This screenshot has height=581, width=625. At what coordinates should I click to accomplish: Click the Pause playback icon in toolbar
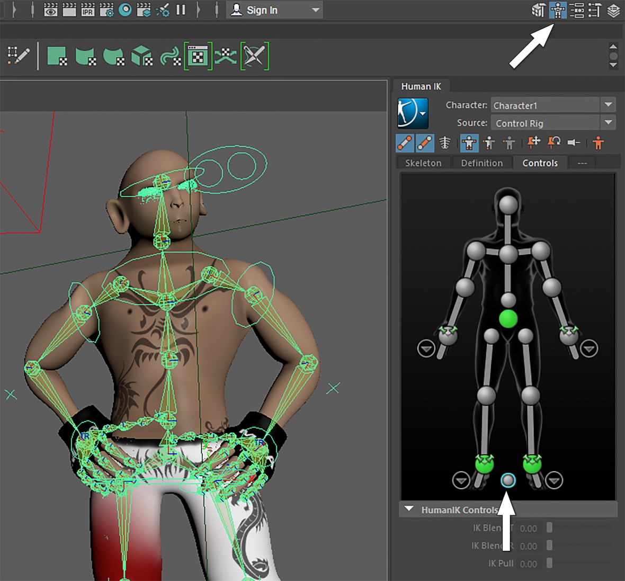(181, 10)
